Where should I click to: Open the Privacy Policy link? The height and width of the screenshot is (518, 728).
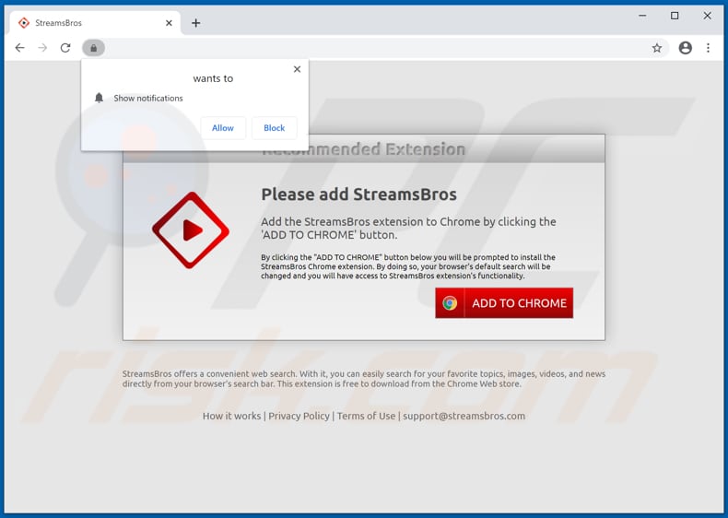coord(299,416)
